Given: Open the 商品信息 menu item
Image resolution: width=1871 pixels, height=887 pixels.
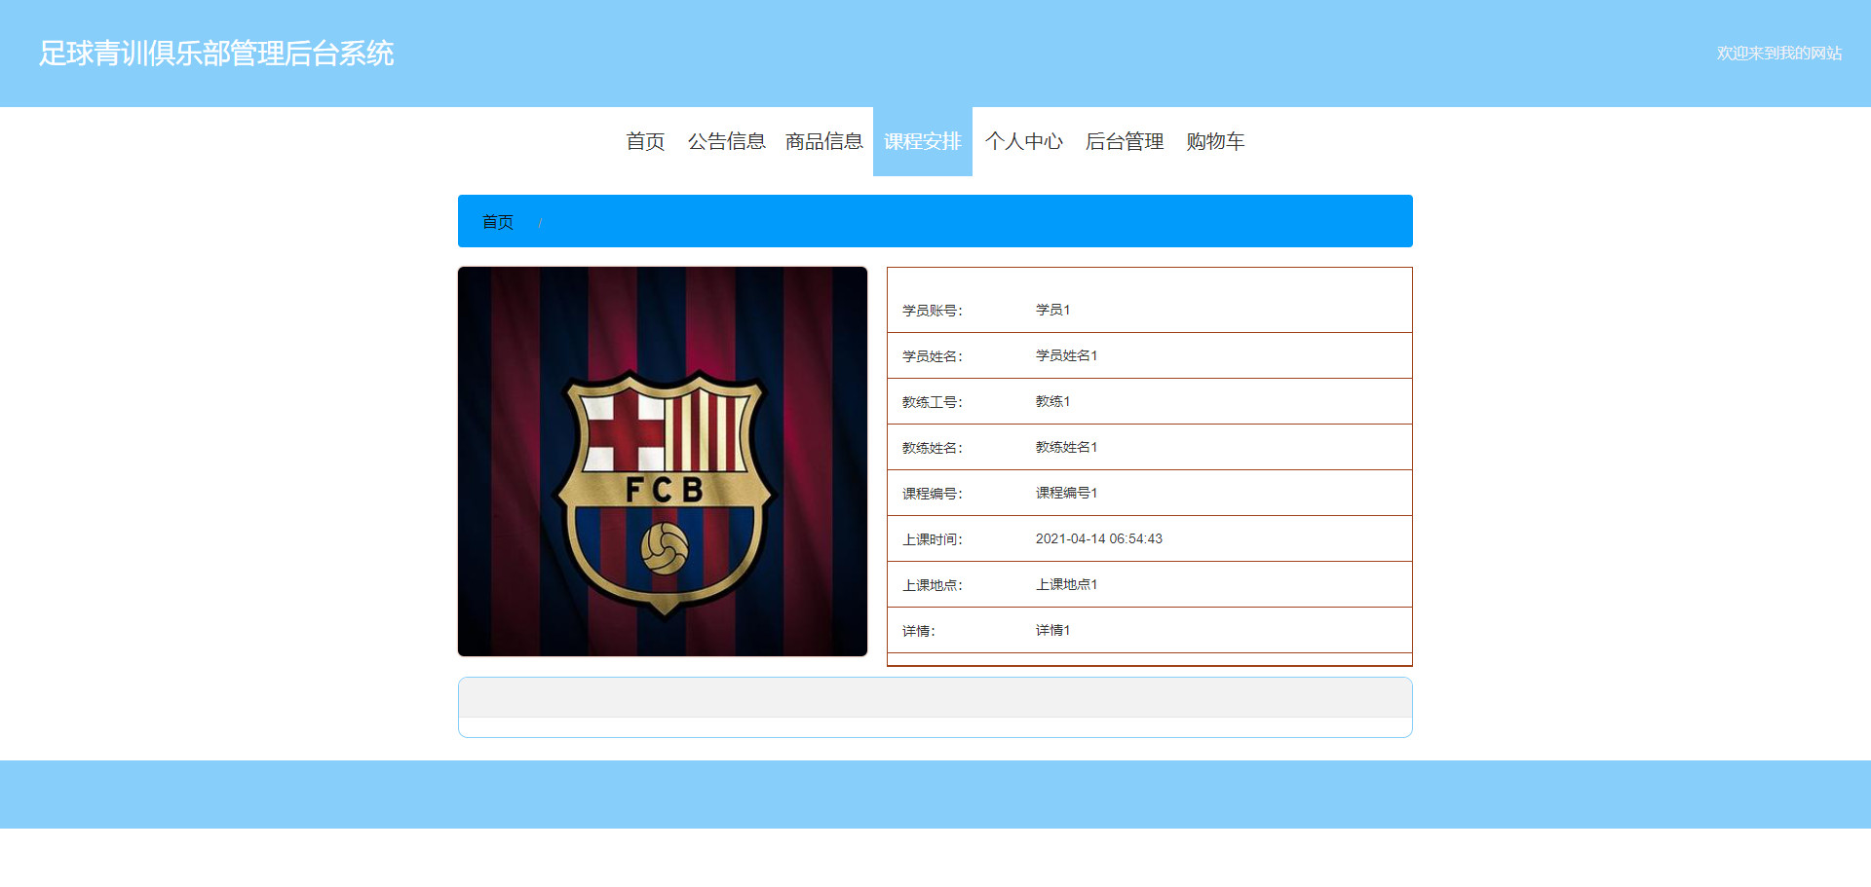Looking at the screenshot, I should point(824,141).
